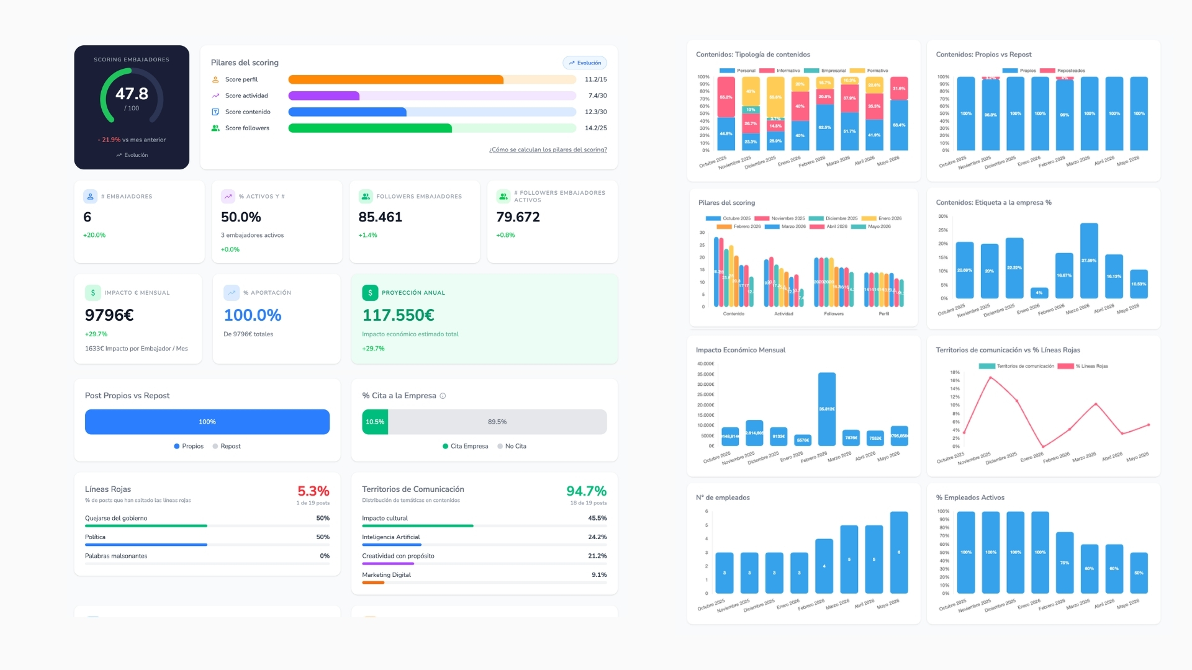Click the Score contenido document icon
The height and width of the screenshot is (670, 1192).
point(215,112)
